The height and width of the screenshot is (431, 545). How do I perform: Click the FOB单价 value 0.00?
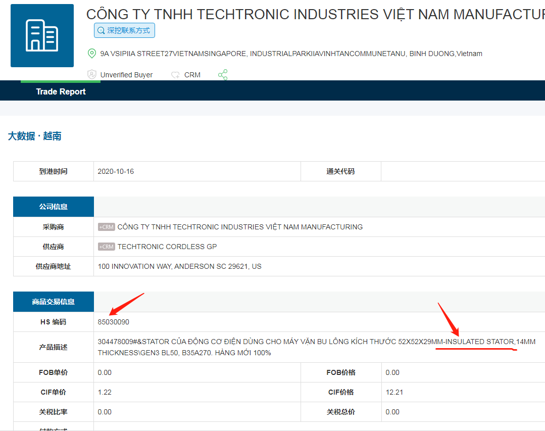click(105, 372)
